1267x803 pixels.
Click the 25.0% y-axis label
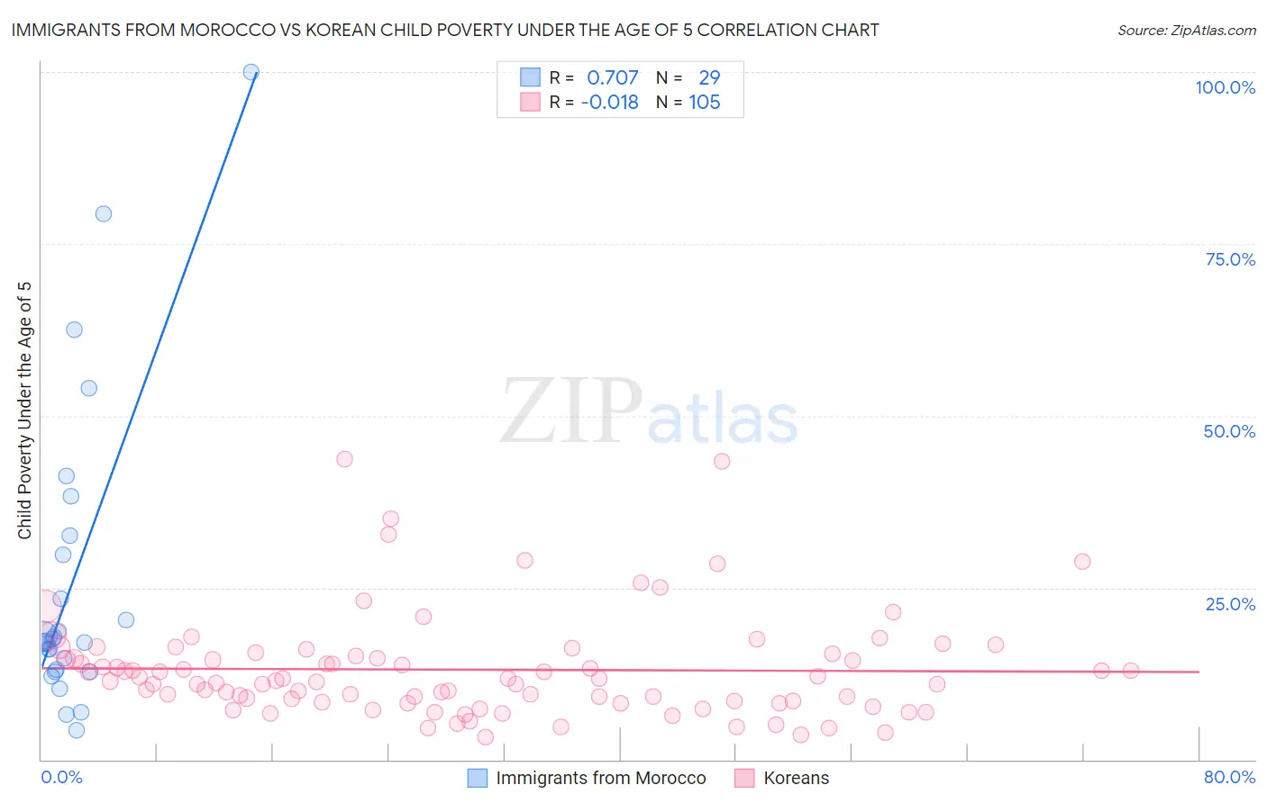coord(1230,604)
